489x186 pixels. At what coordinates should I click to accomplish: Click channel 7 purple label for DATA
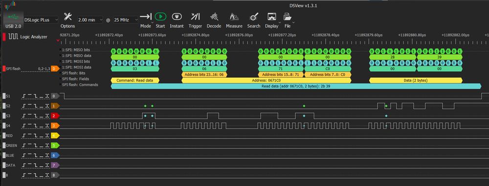click(55, 165)
